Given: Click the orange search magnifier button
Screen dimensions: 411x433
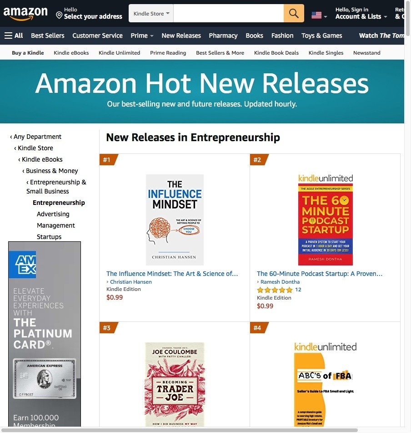Looking at the screenshot, I should point(294,13).
